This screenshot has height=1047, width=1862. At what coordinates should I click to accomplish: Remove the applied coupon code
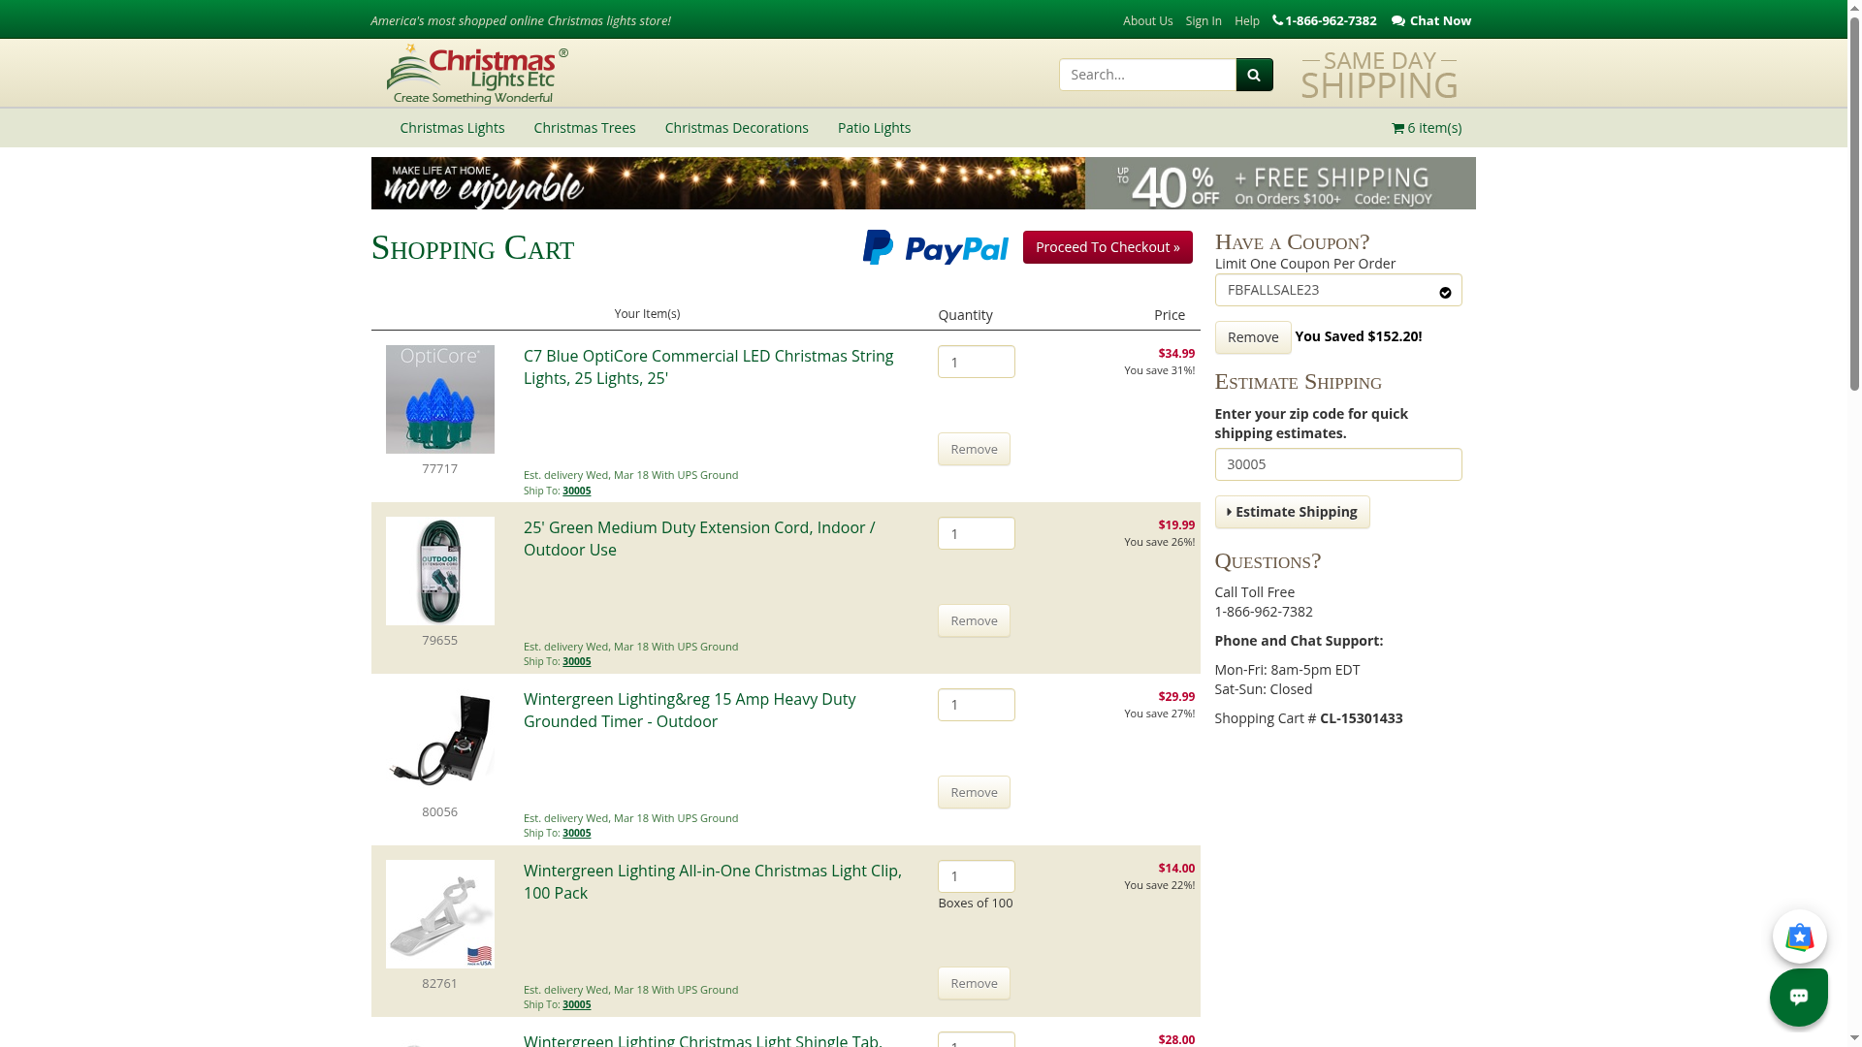click(x=1252, y=337)
